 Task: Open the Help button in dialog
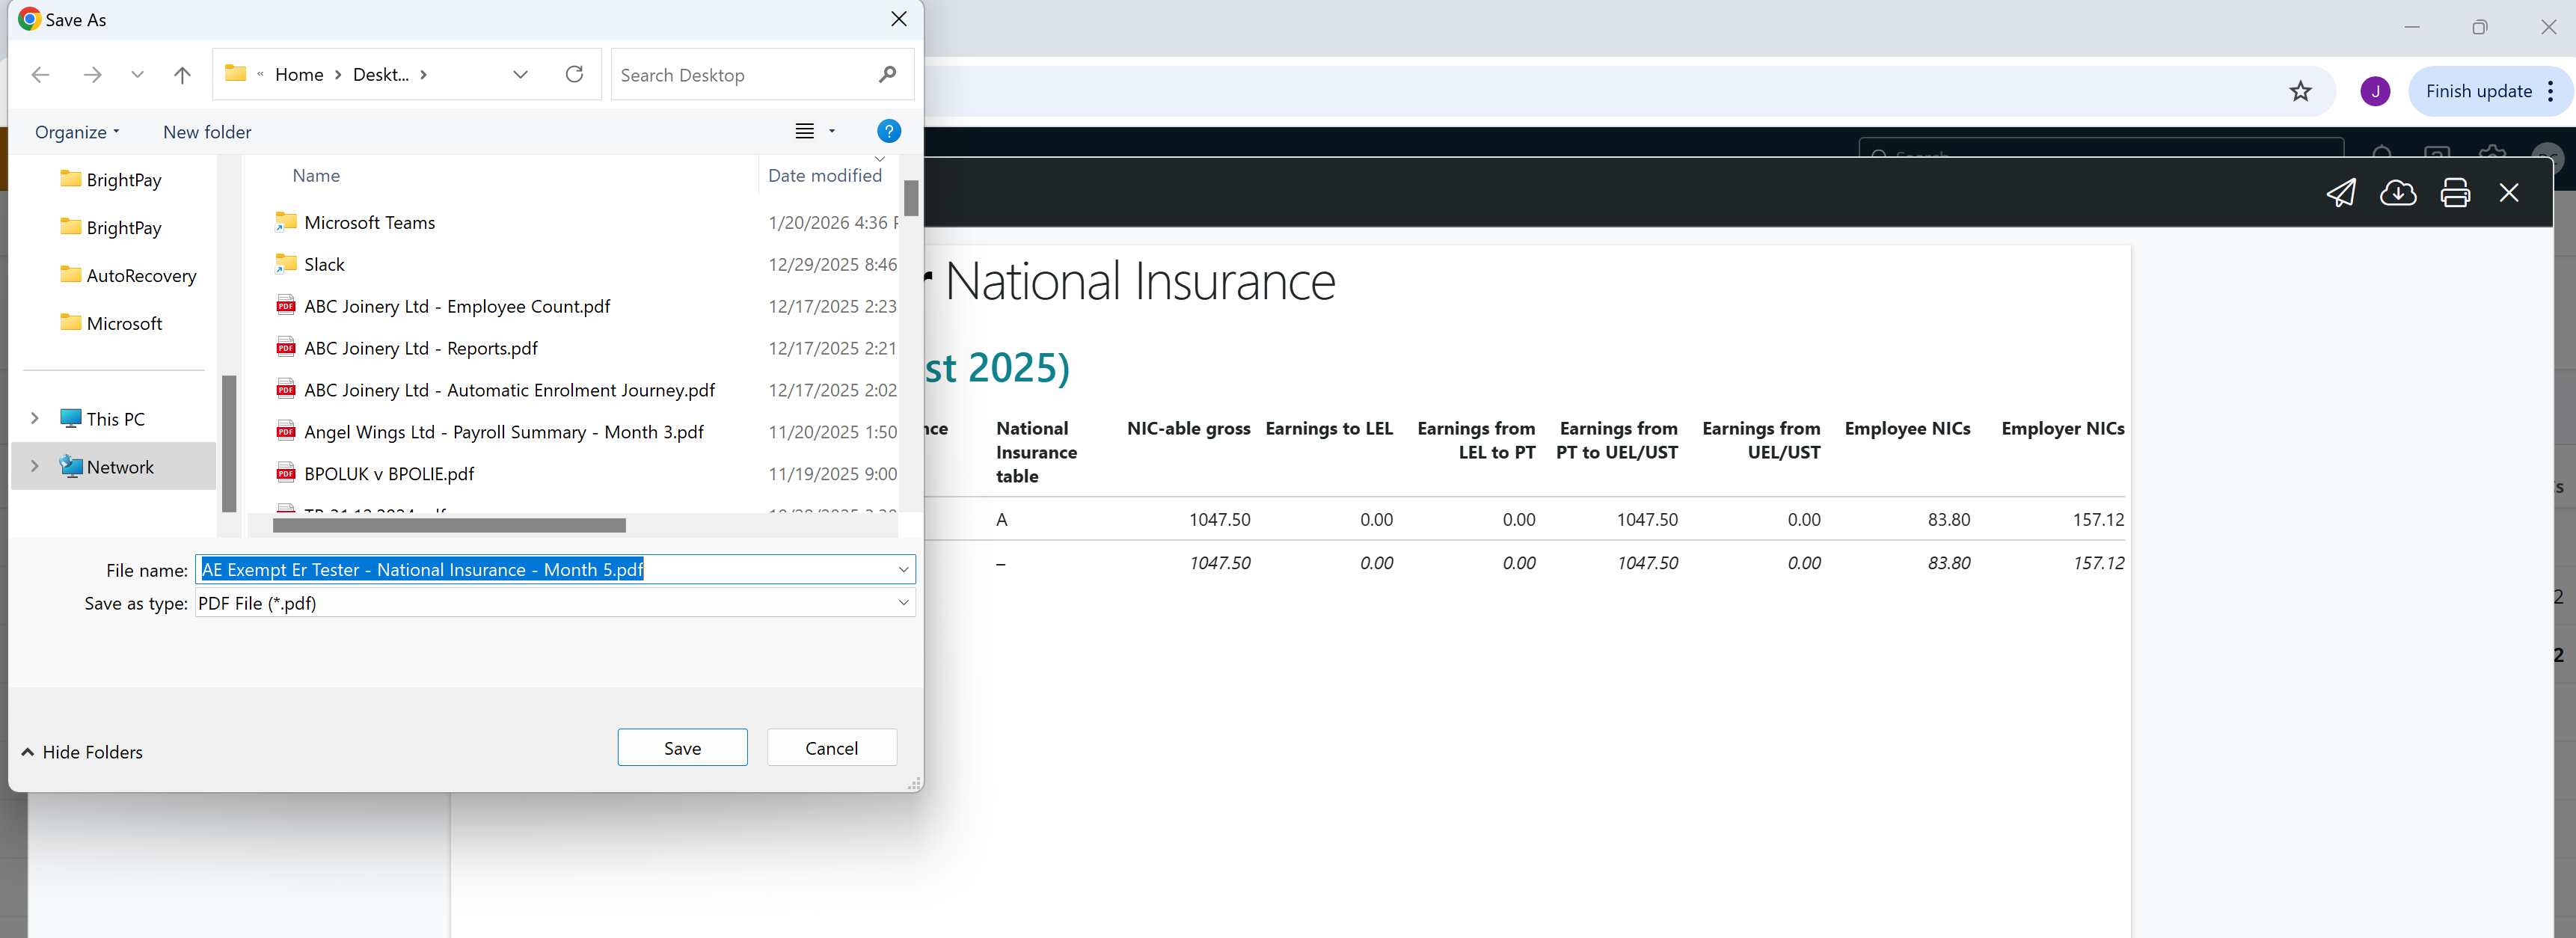[888, 131]
